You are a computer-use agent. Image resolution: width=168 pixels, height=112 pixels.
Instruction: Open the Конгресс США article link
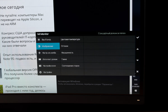click(19, 39)
